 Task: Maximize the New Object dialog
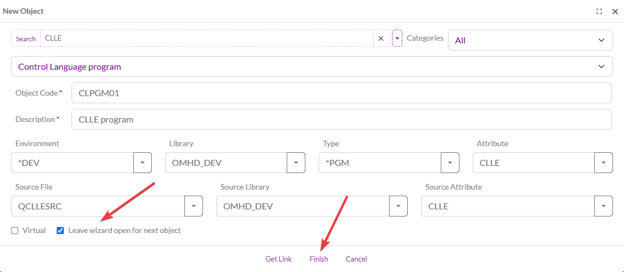(599, 11)
